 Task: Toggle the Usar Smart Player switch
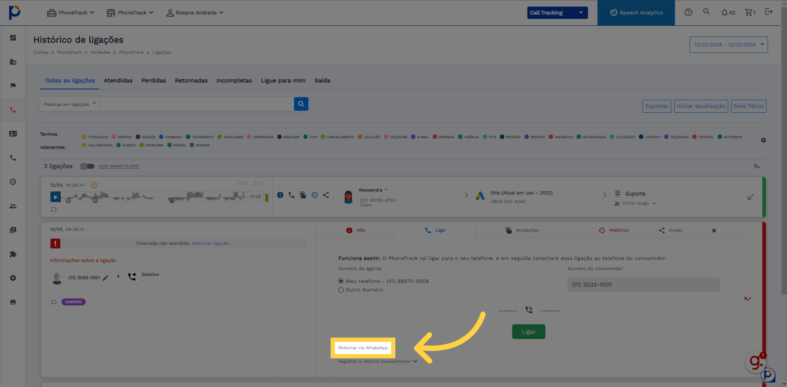coord(87,166)
